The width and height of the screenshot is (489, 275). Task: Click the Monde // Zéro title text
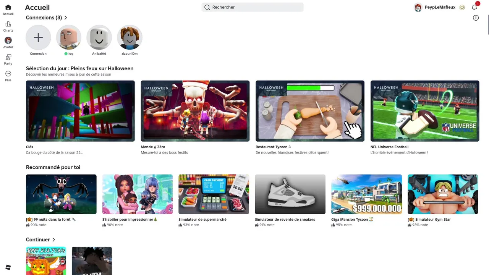pyautogui.click(x=153, y=147)
